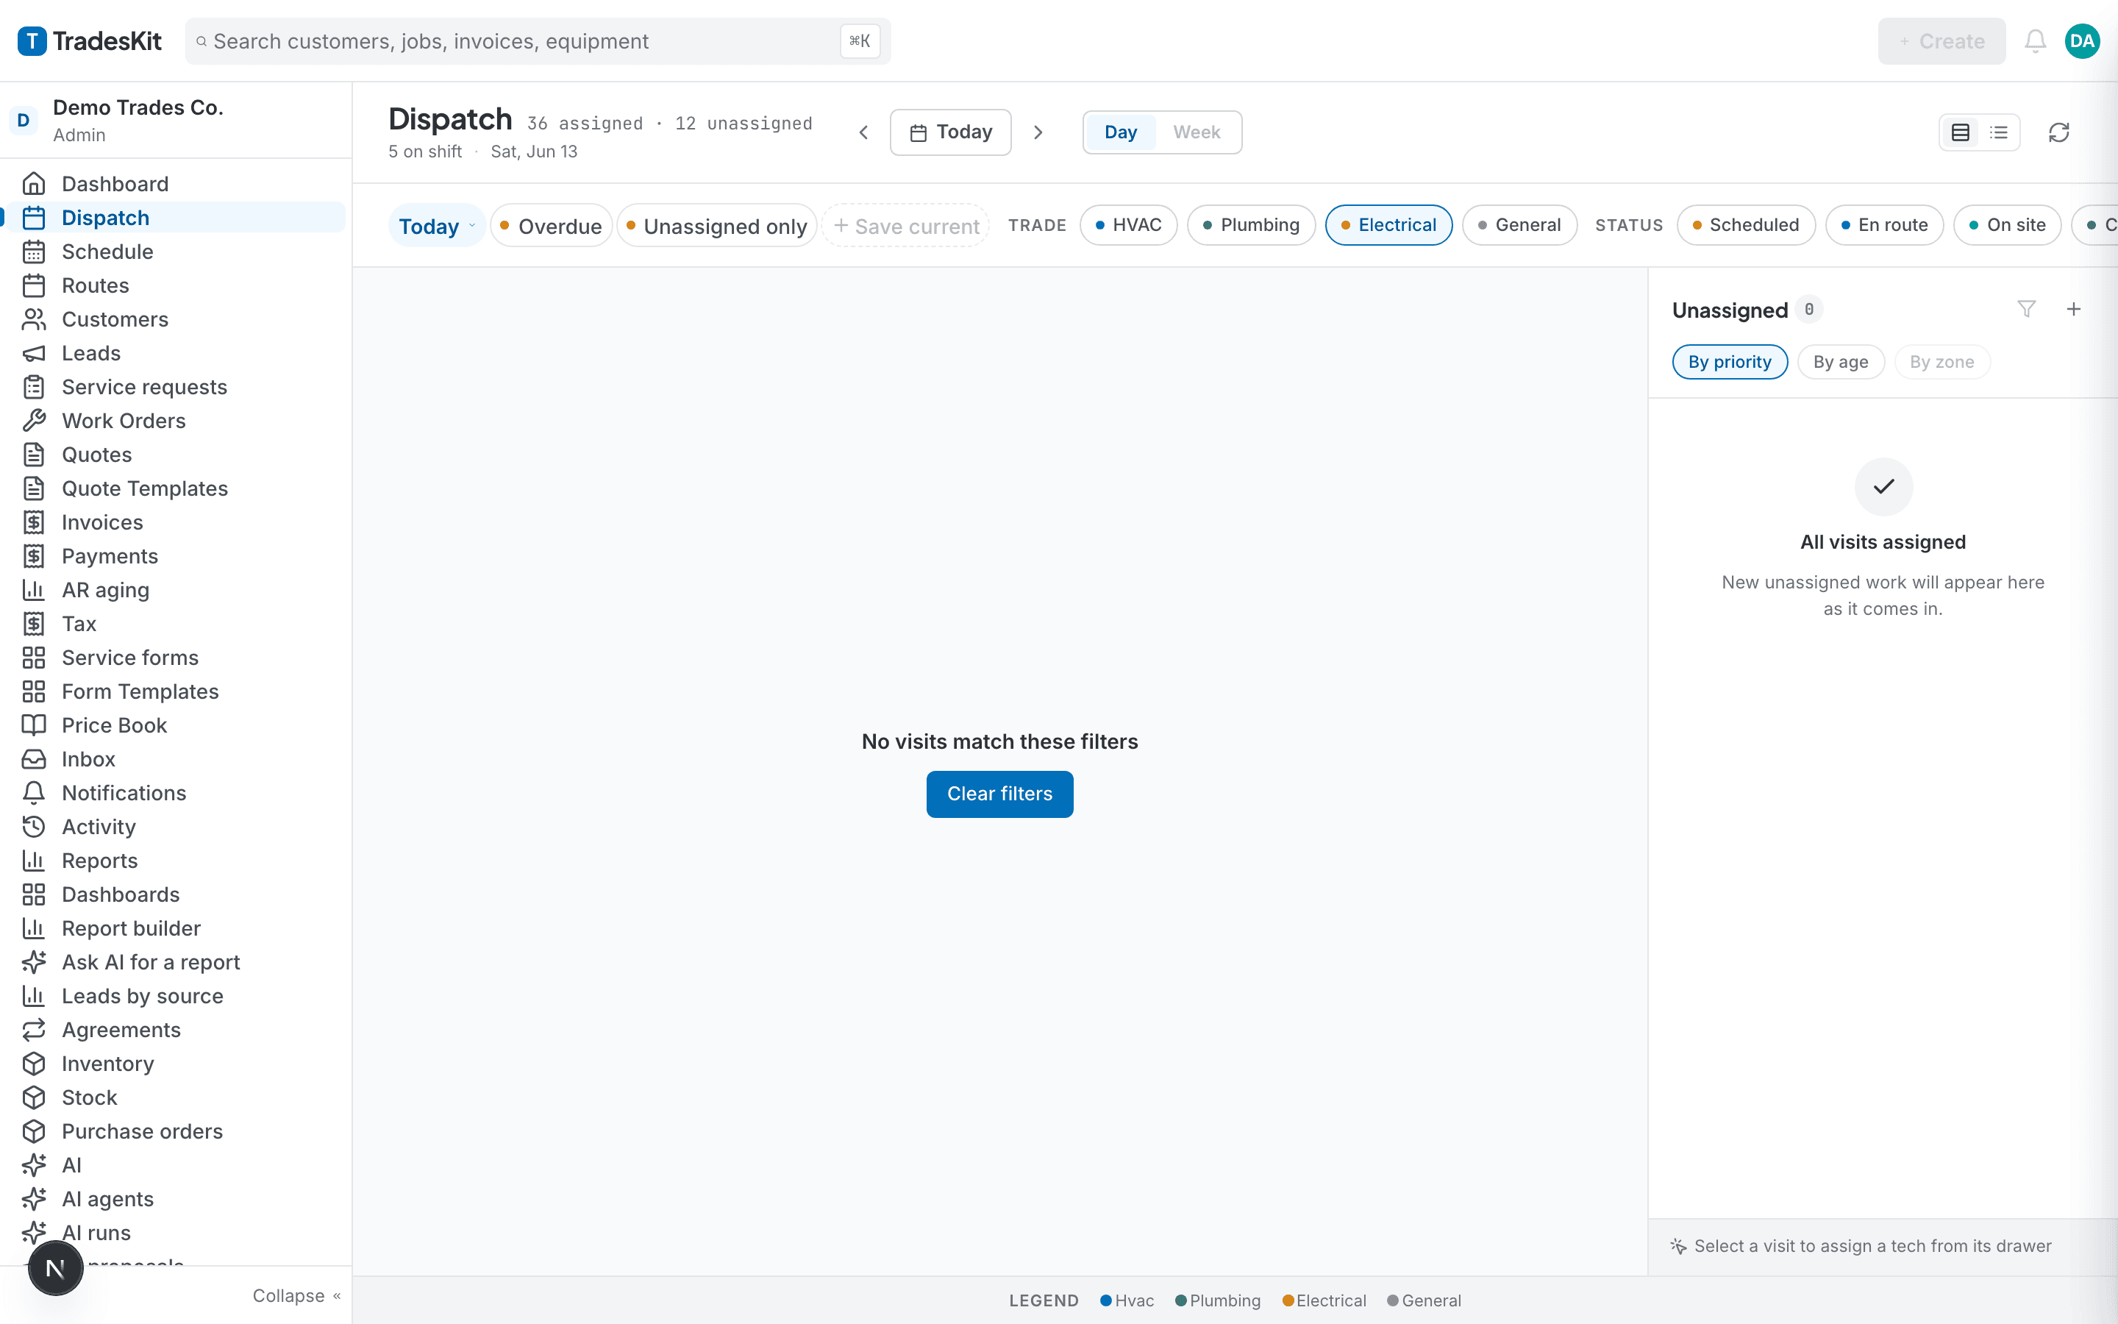2118x1324 pixels.
Task: Open Report builder link
Action: [x=175, y=928]
